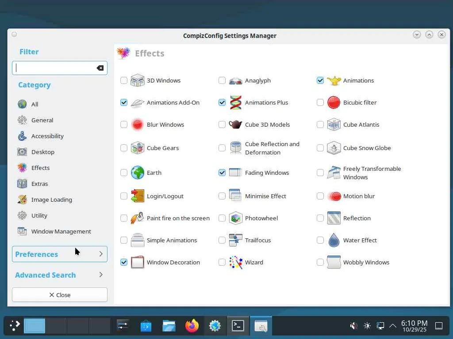Click the Login/Logout door icon
This screenshot has height=339, width=453.
coord(137,196)
